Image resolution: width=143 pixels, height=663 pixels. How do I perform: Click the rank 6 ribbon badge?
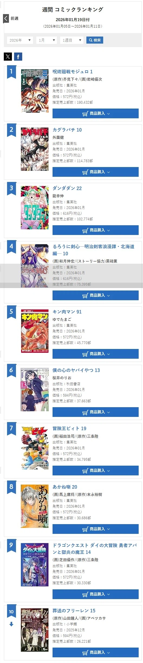click(x=11, y=371)
